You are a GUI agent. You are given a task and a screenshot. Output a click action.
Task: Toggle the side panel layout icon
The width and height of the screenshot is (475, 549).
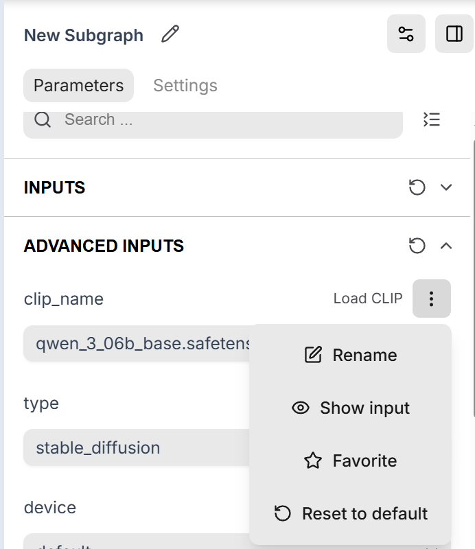454,34
